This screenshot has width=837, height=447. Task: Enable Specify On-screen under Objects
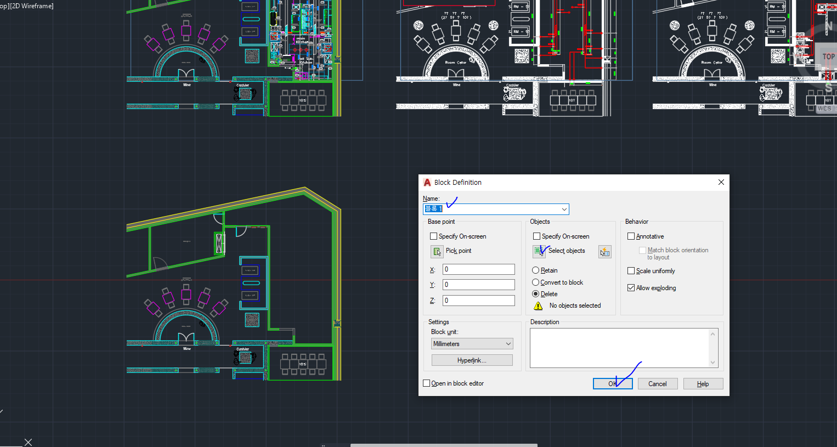536,236
